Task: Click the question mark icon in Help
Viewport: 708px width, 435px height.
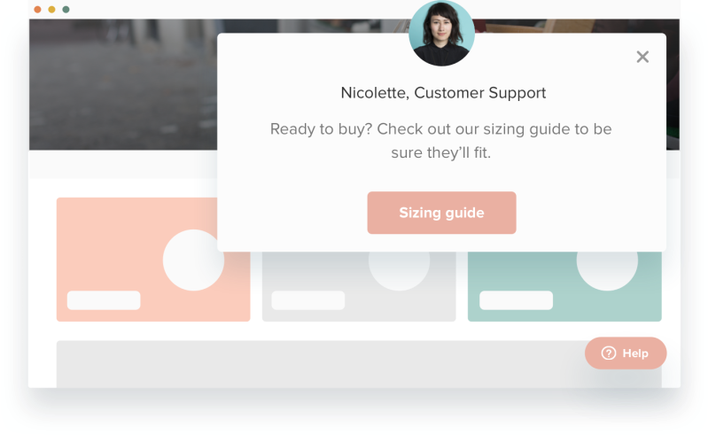Action: pos(608,353)
